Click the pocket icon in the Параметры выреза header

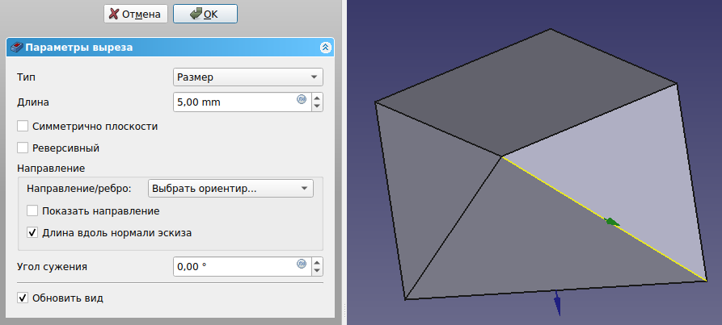click(16, 48)
